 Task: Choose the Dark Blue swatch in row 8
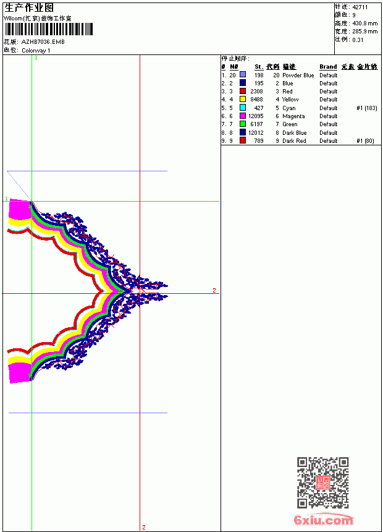(243, 132)
